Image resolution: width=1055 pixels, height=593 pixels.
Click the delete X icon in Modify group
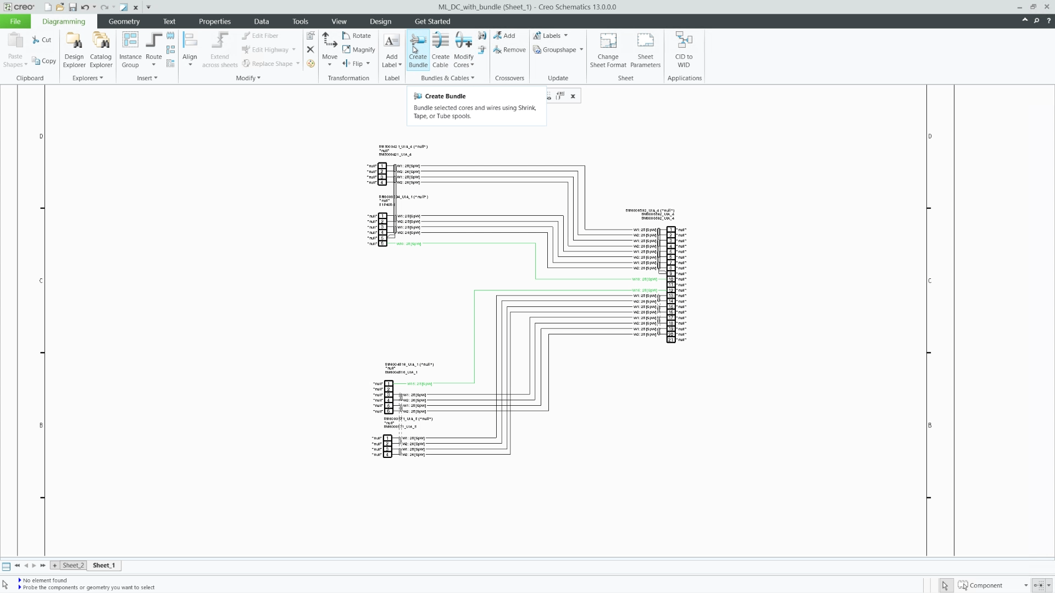click(x=310, y=49)
